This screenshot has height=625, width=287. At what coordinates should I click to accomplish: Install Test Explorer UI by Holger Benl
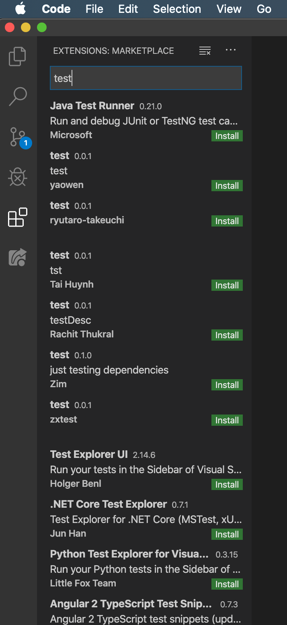(x=227, y=484)
